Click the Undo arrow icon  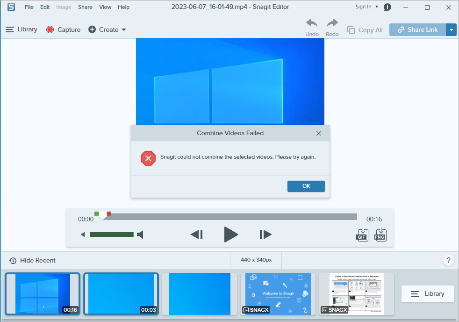point(312,23)
